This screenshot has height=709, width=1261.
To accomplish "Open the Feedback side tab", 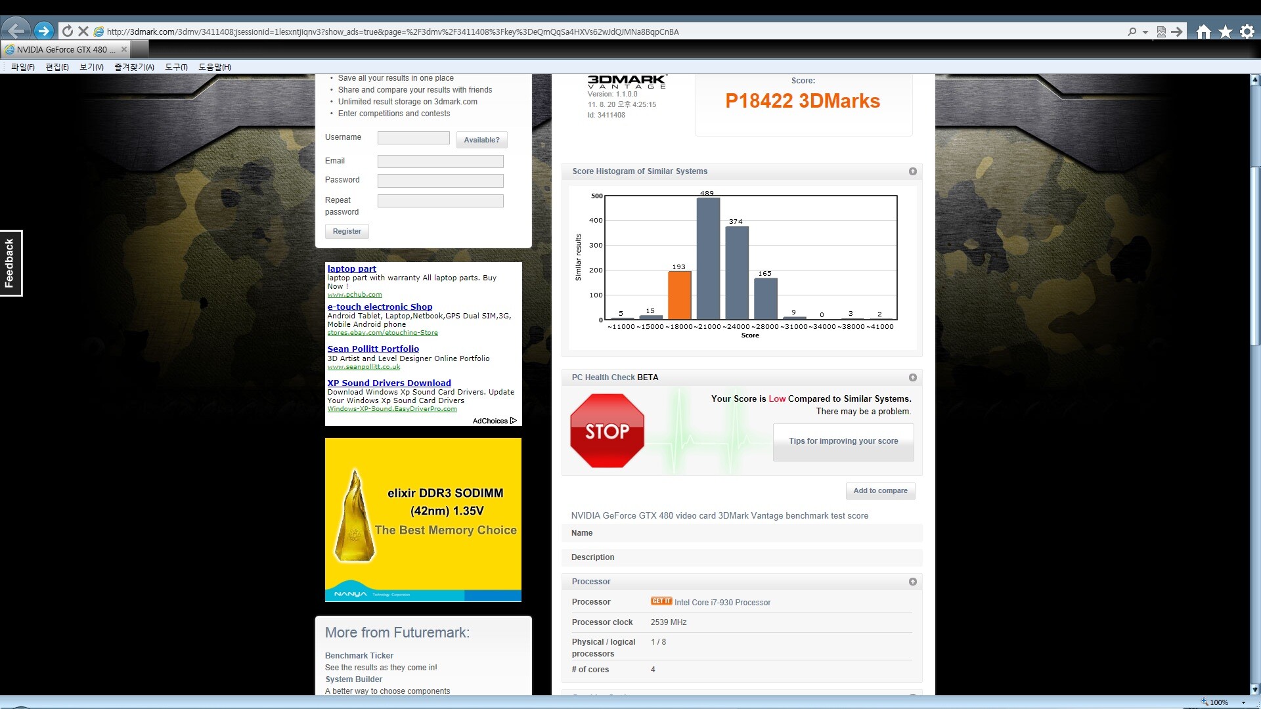I will (x=11, y=263).
